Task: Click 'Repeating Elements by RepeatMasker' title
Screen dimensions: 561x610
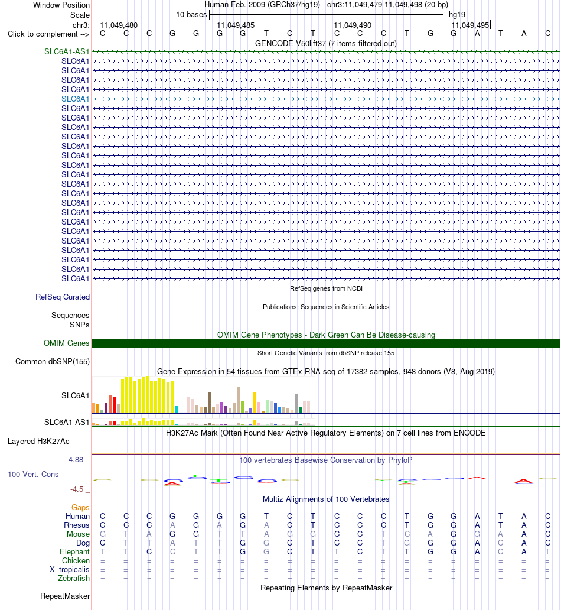Action: tap(326, 588)
